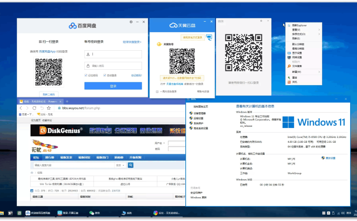357x221 pixels.
Task: Click the forum breadcrumb home icon
Action: click(x=32, y=173)
